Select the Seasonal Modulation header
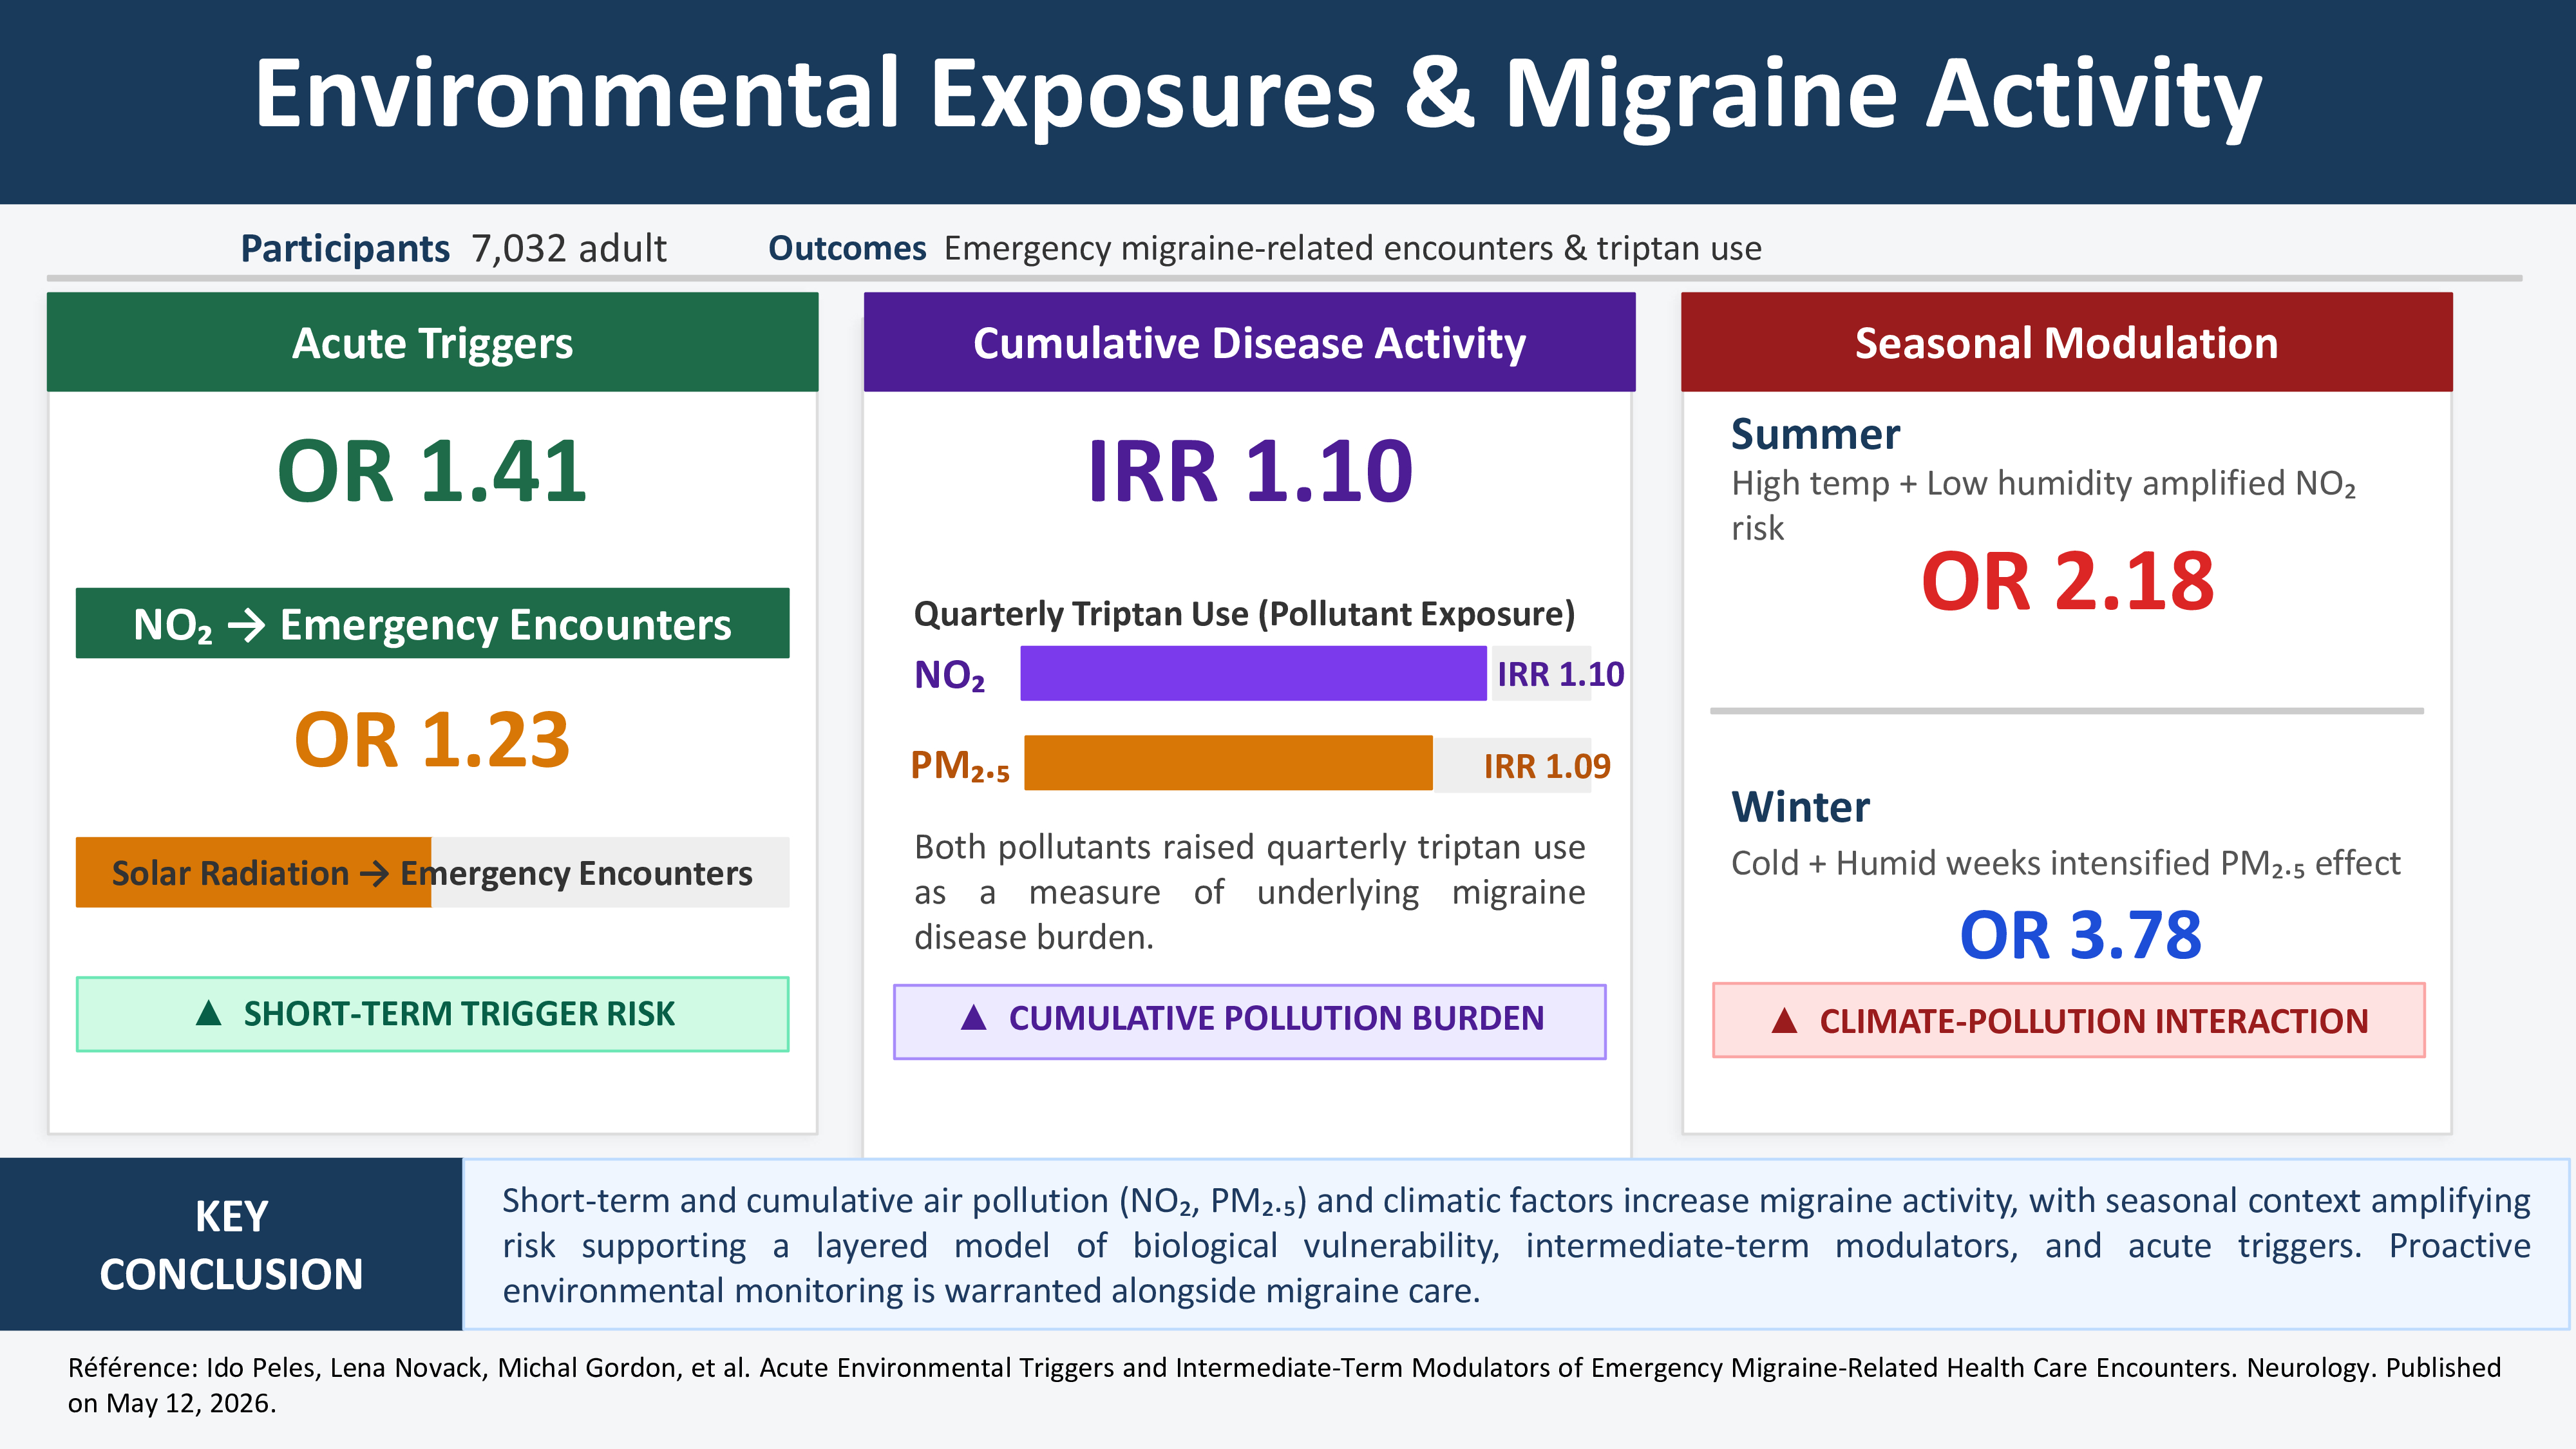This screenshot has width=2576, height=1449. click(2066, 342)
